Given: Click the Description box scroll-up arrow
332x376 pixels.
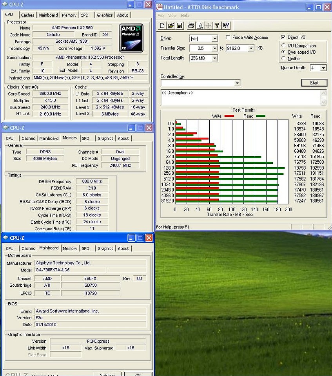Looking at the screenshot, I should pyautogui.click(x=324, y=93).
